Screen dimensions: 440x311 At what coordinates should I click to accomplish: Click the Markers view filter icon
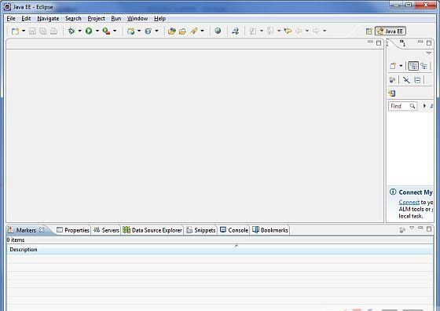pyautogui.click(x=402, y=230)
